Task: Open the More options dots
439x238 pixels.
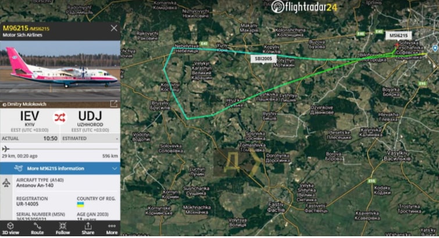Action: click(112, 226)
